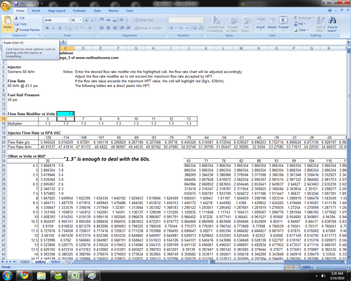Open the Paste options dropdown arrow
The width and height of the screenshot is (351, 281).
[7, 31]
